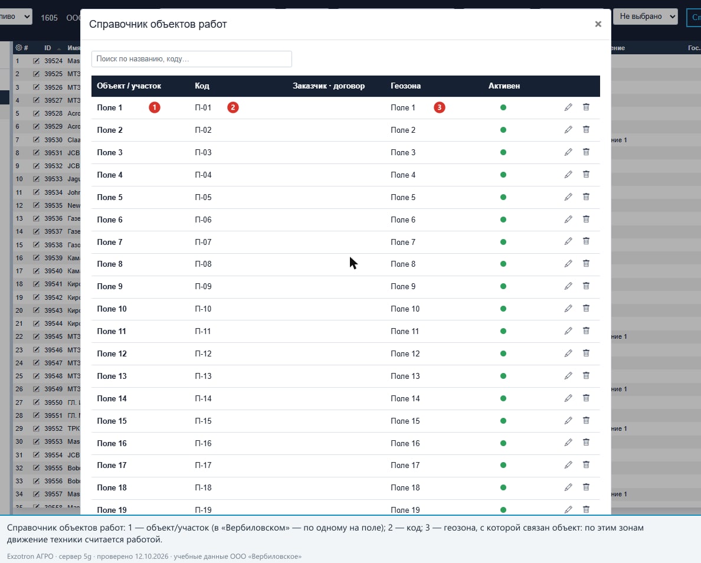
Task: Edit the Поле 15 object
Action: pos(568,420)
